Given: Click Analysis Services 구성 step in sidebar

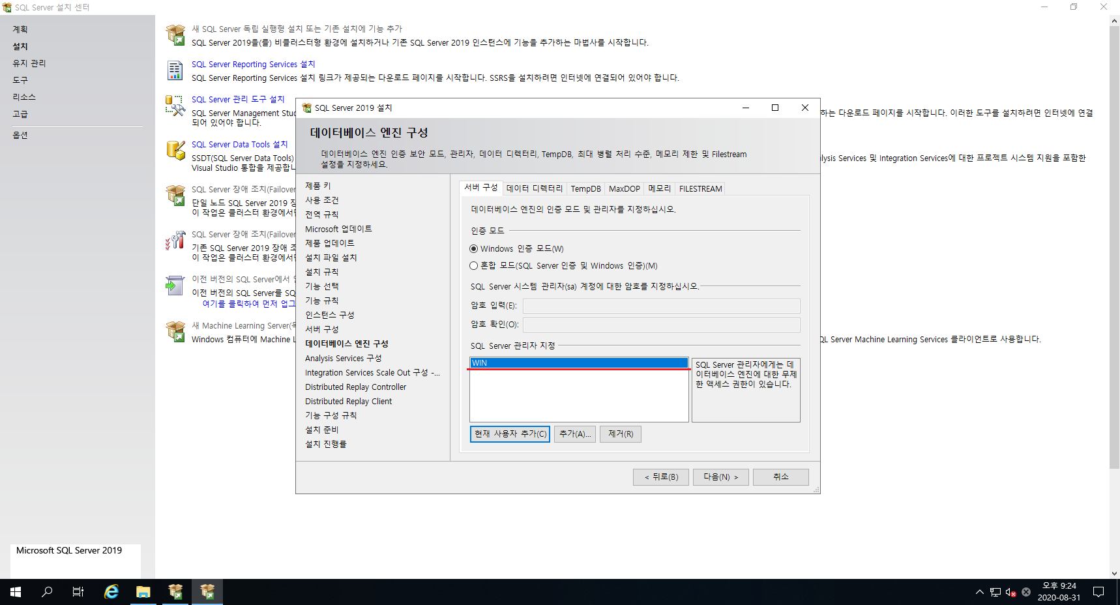Looking at the screenshot, I should [344, 358].
